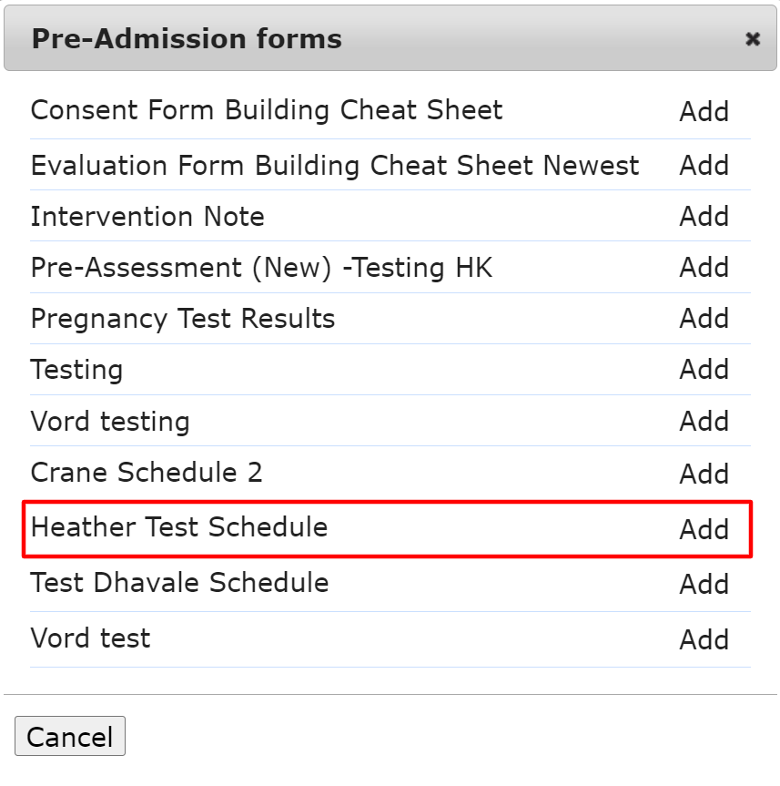This screenshot has height=786, width=780.
Task: Add the Evaluation Form Building Cheat Sheet Newest
Action: (704, 166)
